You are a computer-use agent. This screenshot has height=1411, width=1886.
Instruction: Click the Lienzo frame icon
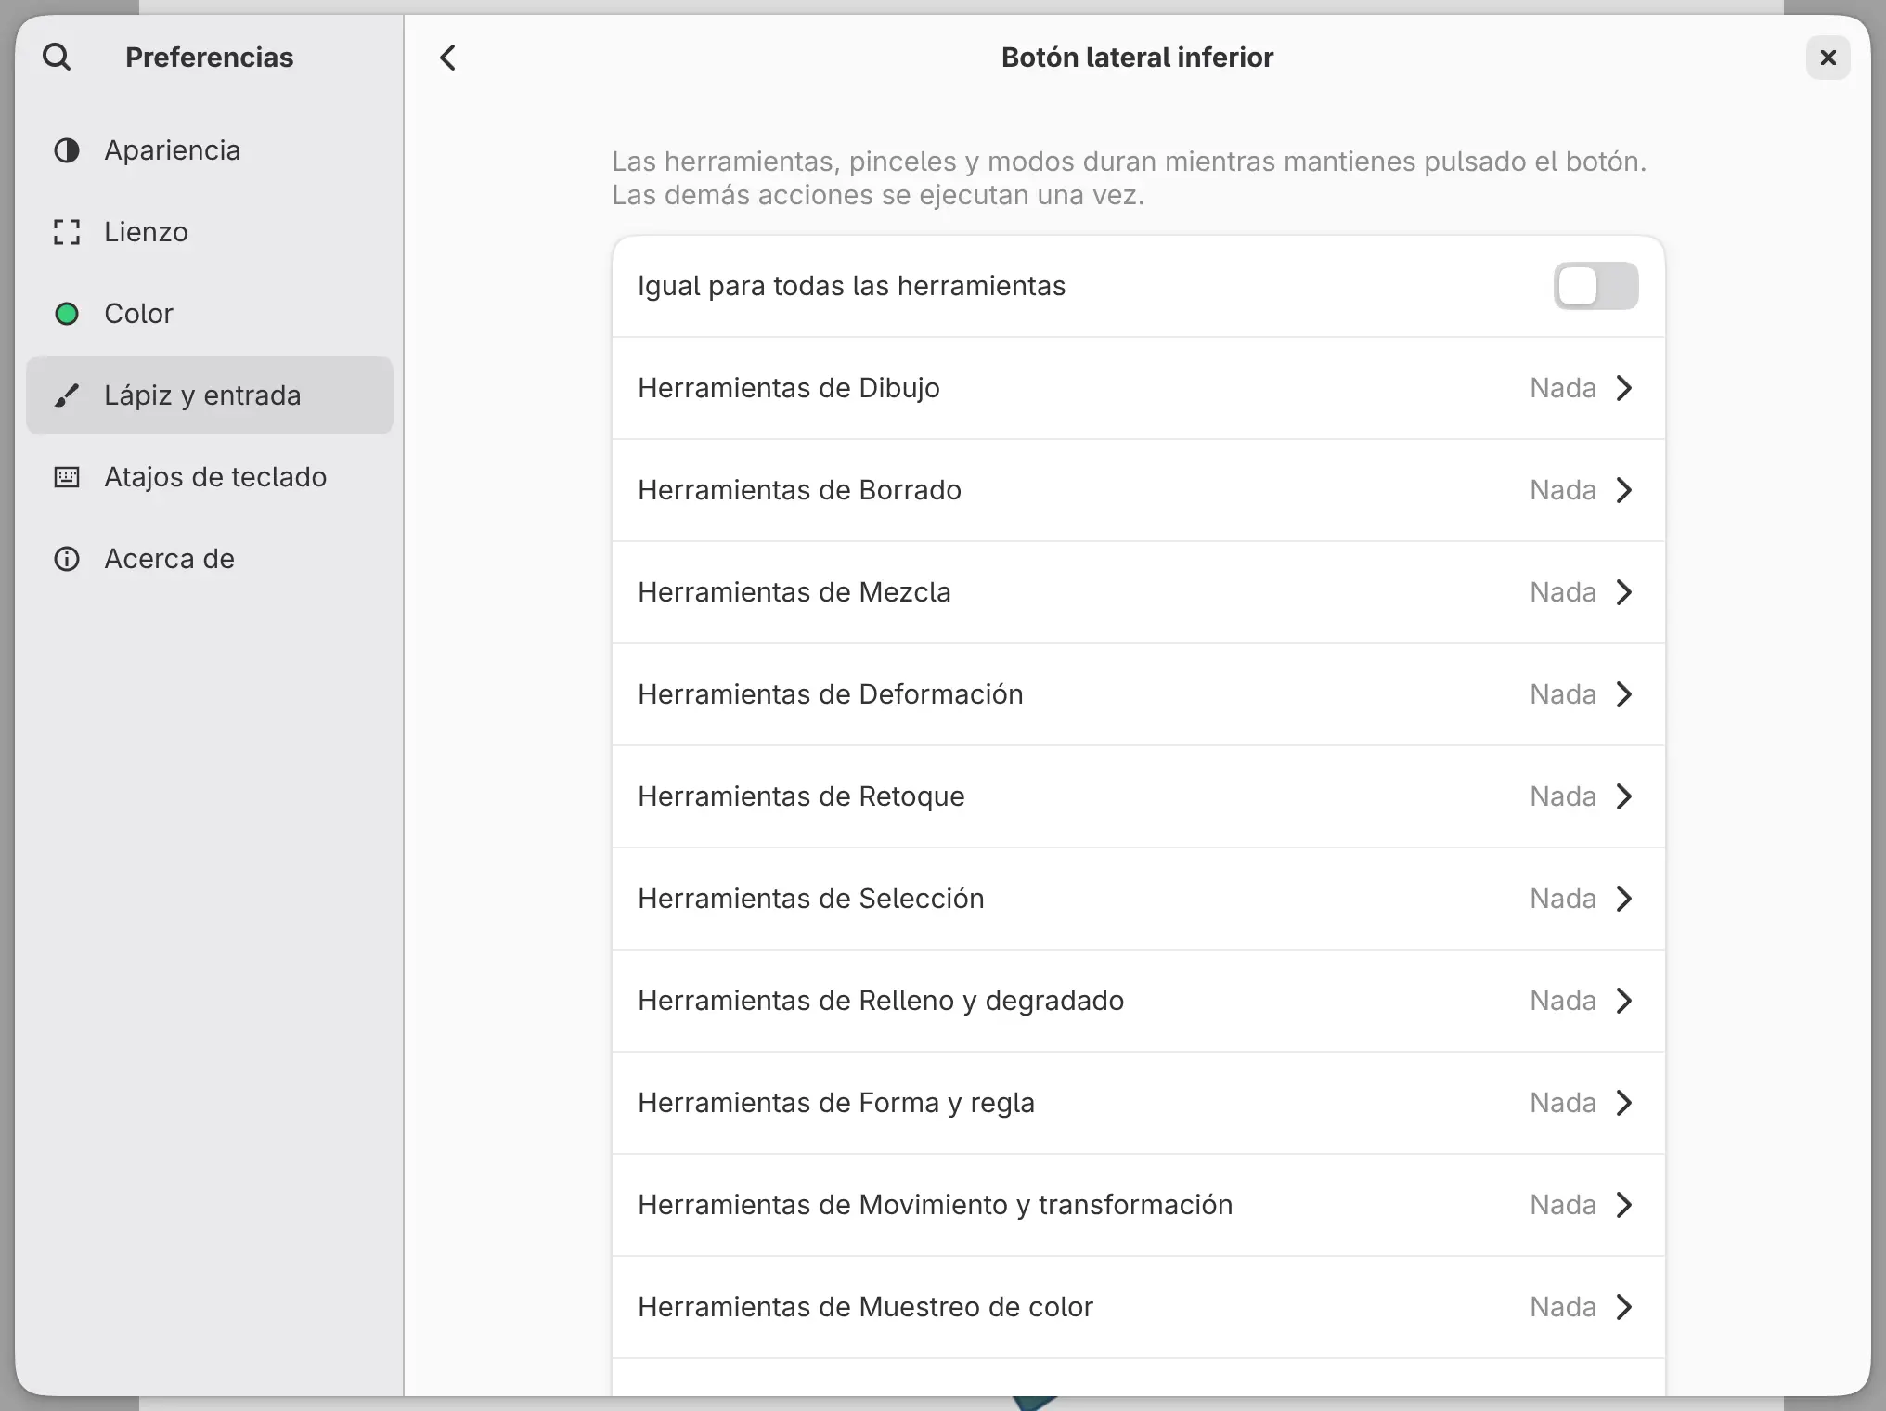click(x=67, y=232)
